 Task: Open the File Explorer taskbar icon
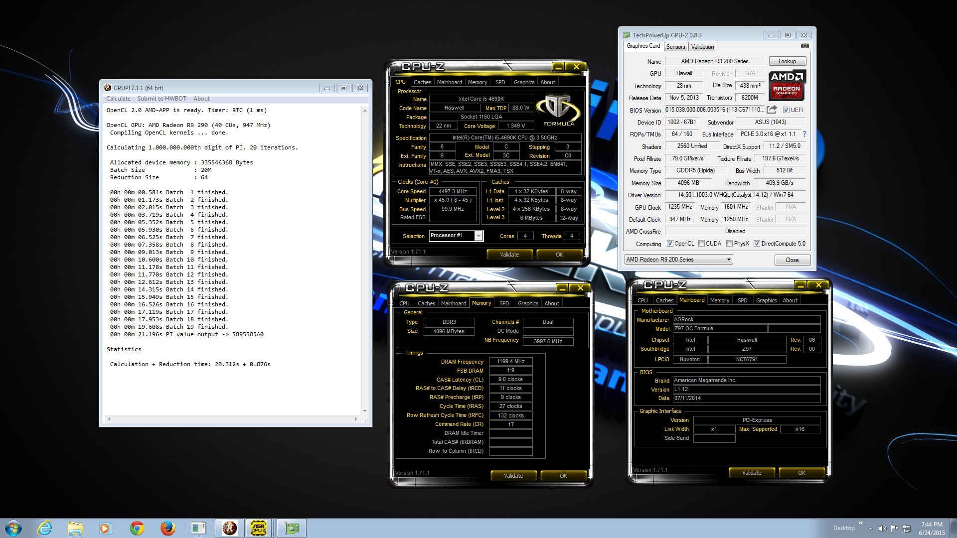point(75,528)
